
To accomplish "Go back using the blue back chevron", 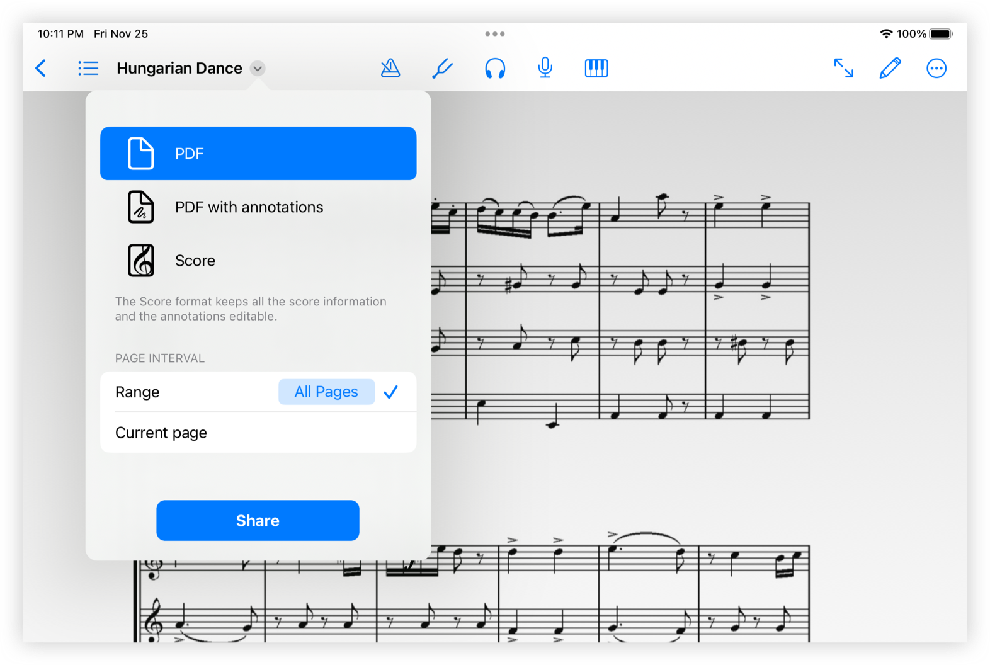I will (x=41, y=68).
